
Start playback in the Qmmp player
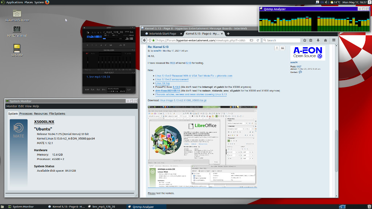click(x=92, y=45)
